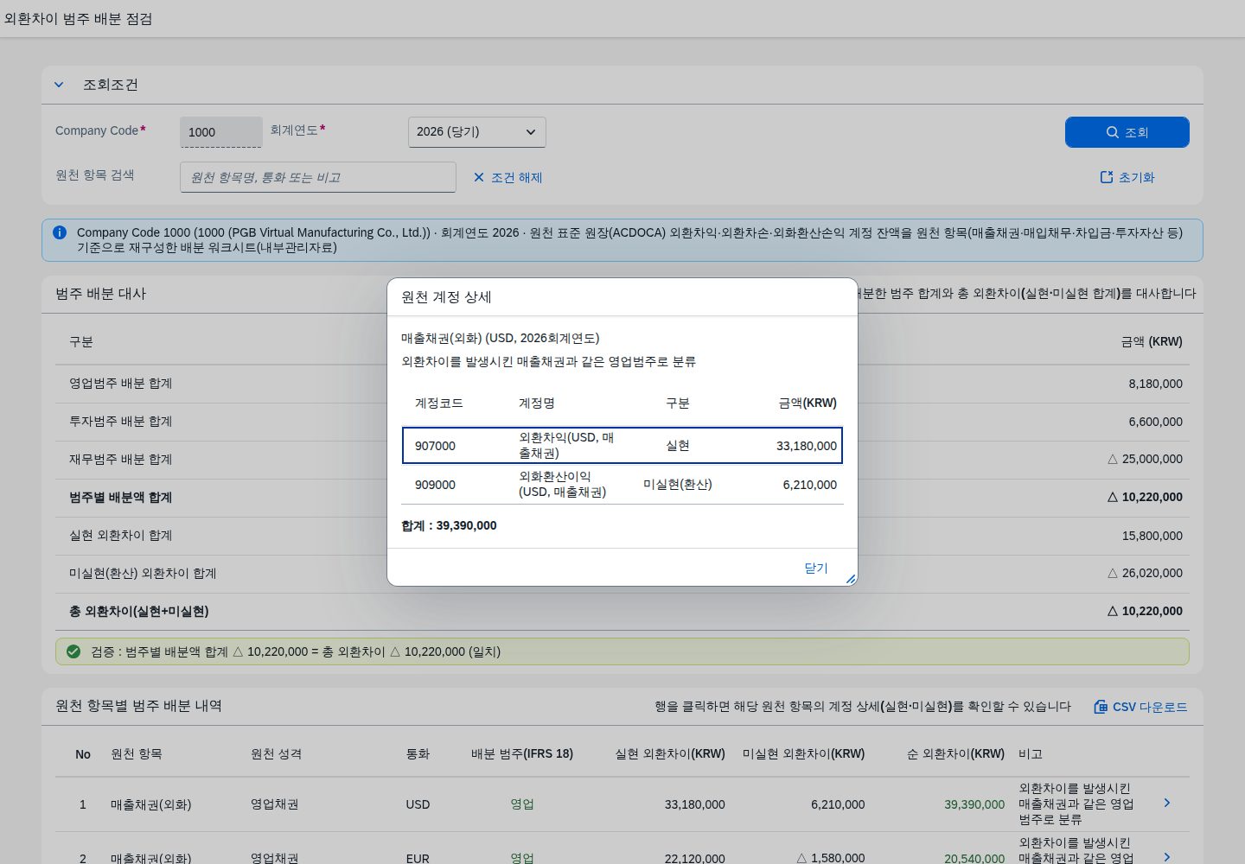Click the 통화 column header

[418, 754]
